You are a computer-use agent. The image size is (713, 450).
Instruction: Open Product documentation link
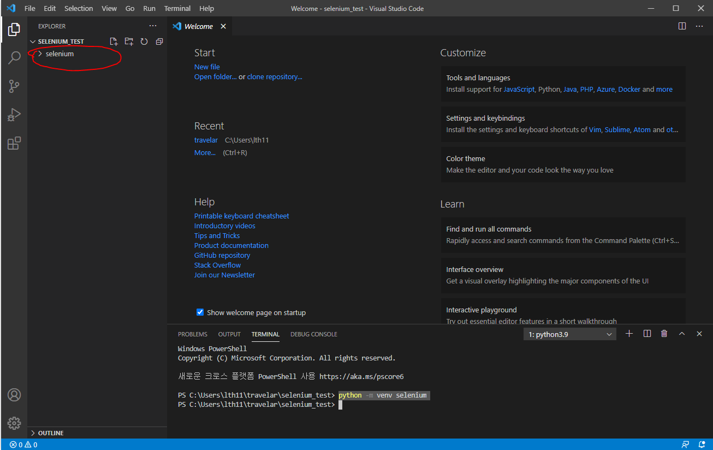click(231, 245)
